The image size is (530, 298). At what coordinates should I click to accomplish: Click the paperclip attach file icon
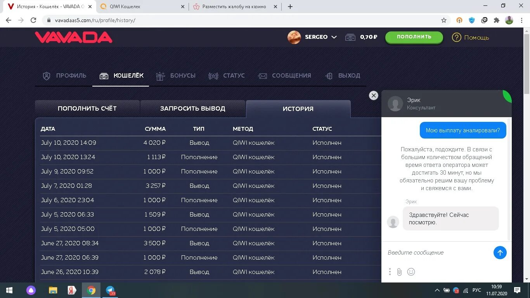tap(399, 272)
